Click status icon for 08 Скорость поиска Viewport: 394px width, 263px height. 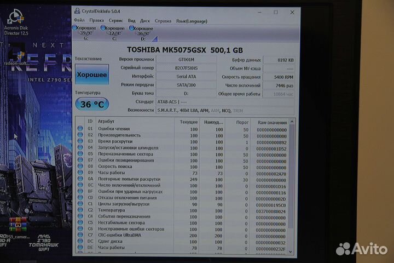point(80,166)
